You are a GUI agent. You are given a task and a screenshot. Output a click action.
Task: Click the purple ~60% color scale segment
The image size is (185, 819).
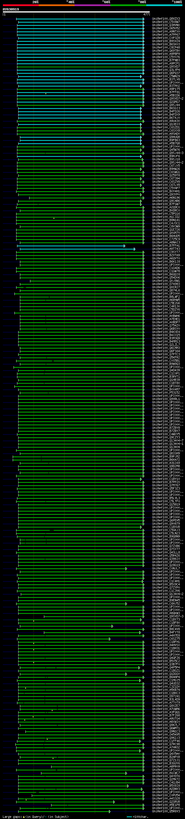coord(92,5)
